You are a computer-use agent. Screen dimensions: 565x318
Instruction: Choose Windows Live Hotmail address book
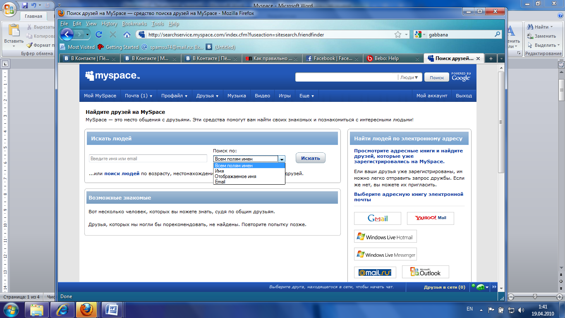(x=385, y=237)
